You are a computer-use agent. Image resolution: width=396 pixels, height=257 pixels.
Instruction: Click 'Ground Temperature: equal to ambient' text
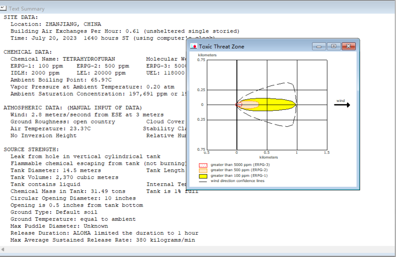(73, 219)
